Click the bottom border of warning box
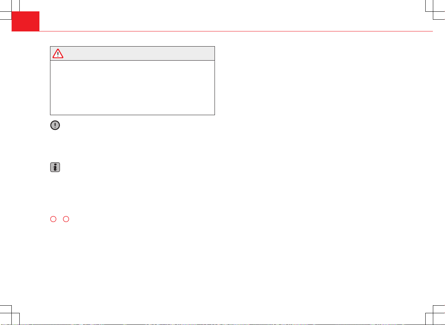The image size is (445, 325). (133, 115)
